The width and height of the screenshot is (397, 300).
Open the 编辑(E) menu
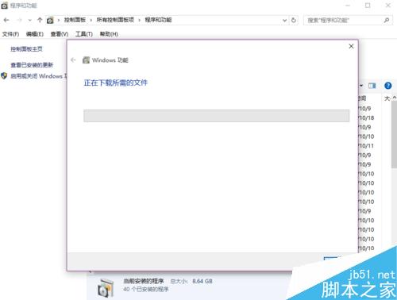pos(35,34)
